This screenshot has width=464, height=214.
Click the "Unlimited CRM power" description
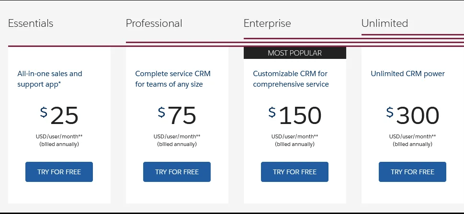point(408,74)
